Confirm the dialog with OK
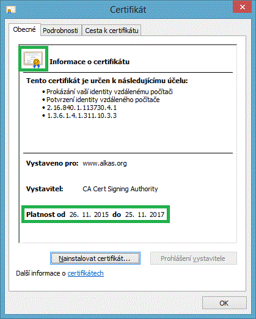 tap(224, 303)
